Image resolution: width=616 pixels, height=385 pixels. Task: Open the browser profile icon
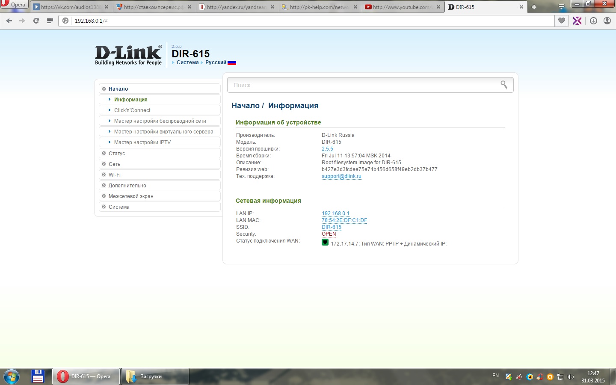coord(607,21)
